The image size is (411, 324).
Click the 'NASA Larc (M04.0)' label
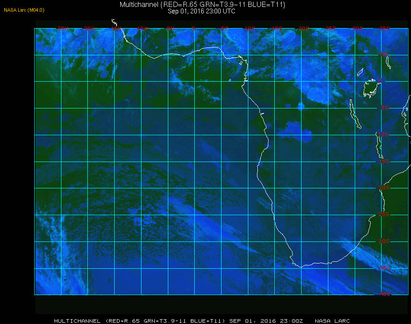pyautogui.click(x=24, y=10)
